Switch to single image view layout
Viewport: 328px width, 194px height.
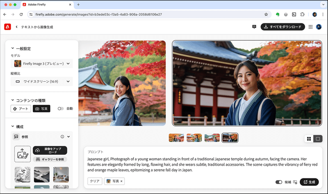pyautogui.click(x=318, y=139)
